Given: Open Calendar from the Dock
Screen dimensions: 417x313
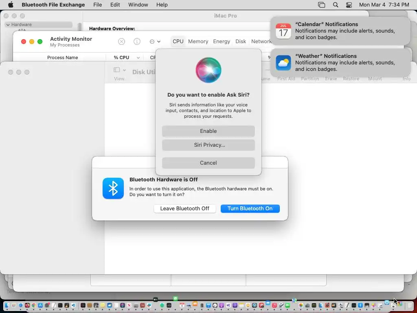Looking at the screenshot, I should (182, 305).
